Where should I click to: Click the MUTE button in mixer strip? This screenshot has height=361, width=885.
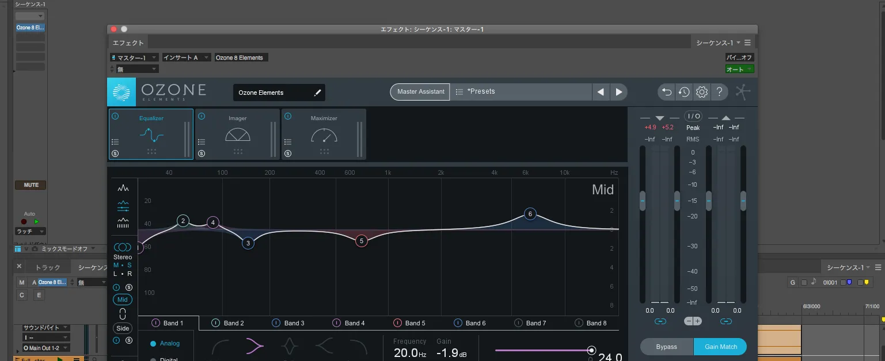click(x=31, y=185)
